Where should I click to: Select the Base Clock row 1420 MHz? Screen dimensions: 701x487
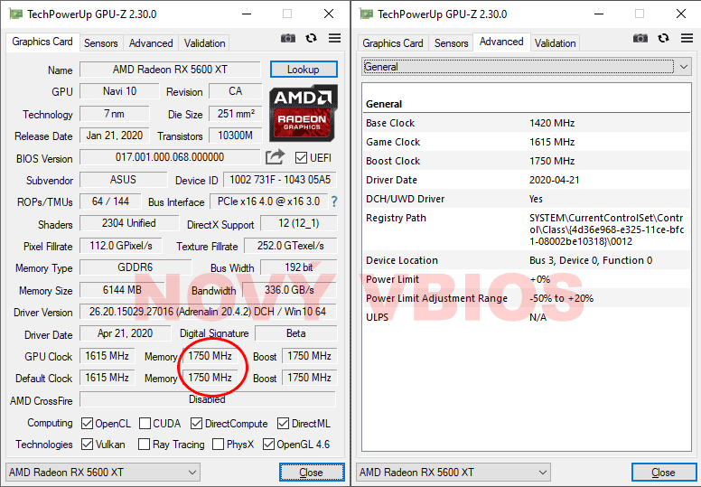tap(528, 123)
